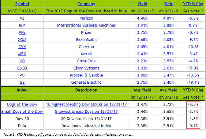Select the DJIA index row label
Screen dimensions: 206x139
pos(22,126)
